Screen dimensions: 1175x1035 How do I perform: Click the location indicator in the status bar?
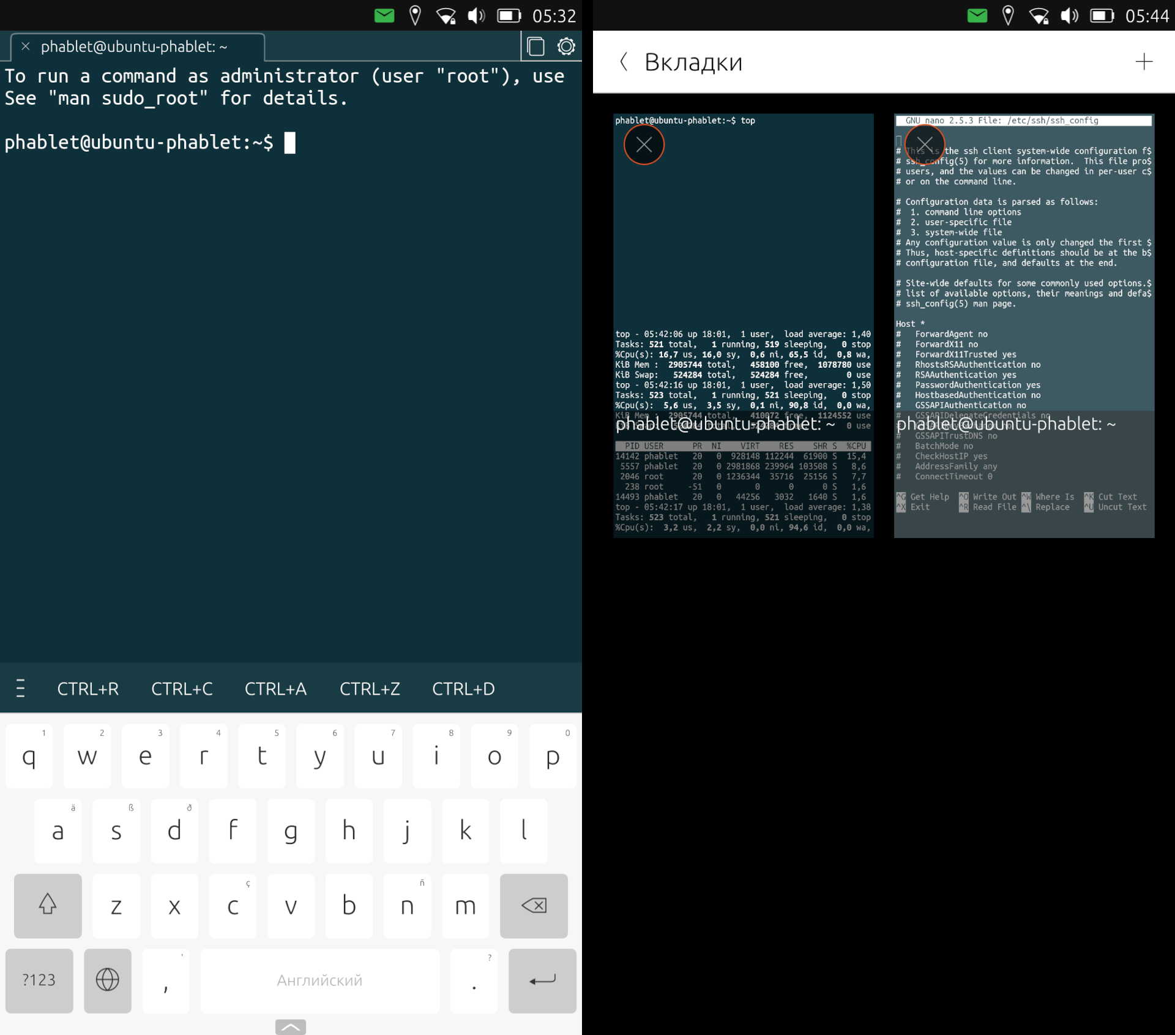(417, 15)
